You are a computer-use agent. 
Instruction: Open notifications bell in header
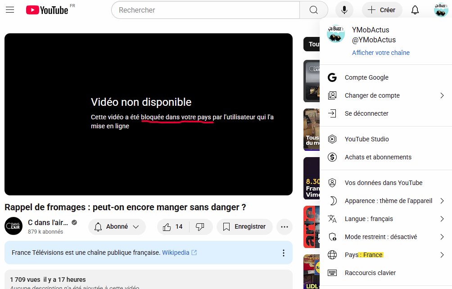coord(415,10)
